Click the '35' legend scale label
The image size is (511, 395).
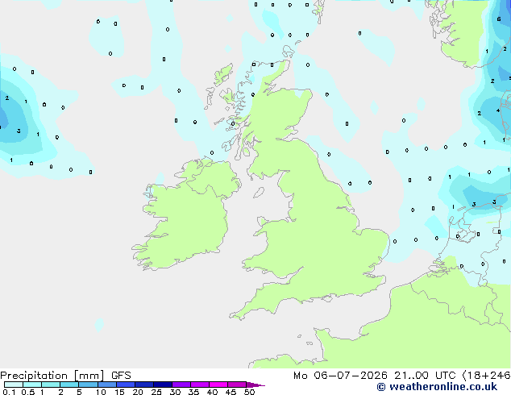(x=193, y=392)
